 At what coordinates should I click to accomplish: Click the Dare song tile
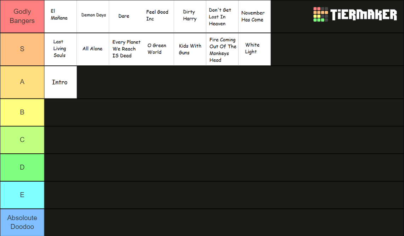125,17
